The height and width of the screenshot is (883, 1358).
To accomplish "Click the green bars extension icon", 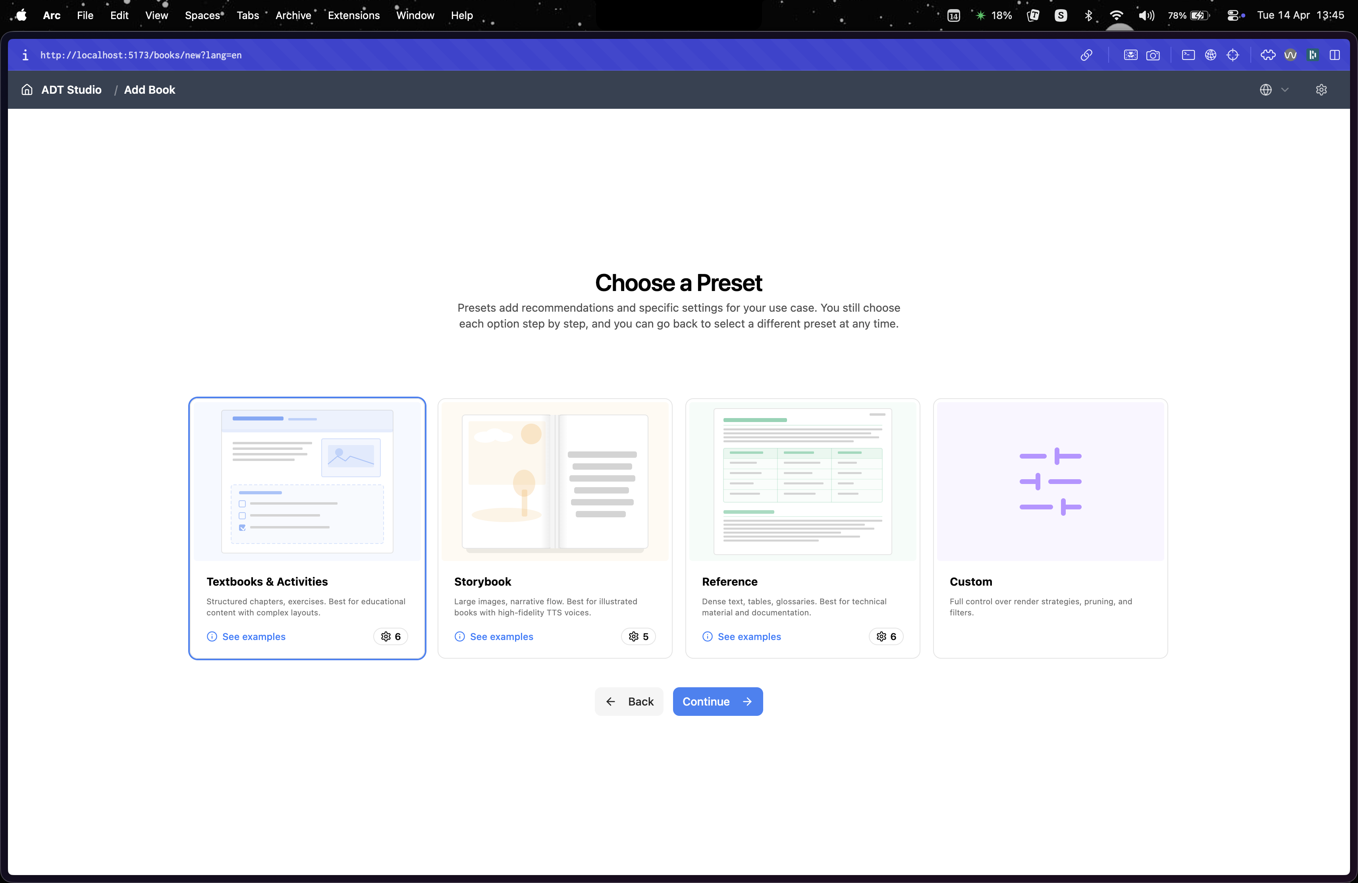I will [x=1312, y=55].
